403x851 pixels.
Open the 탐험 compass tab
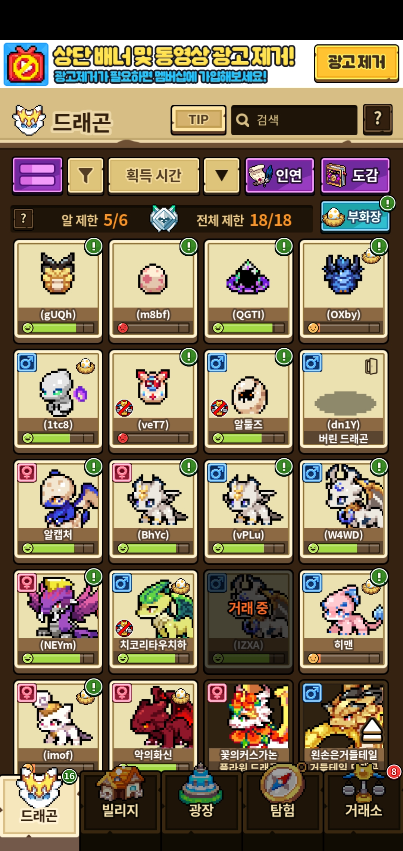(282, 802)
